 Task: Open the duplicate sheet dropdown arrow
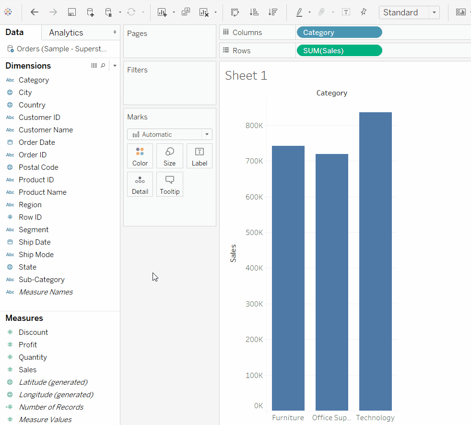tap(173, 12)
